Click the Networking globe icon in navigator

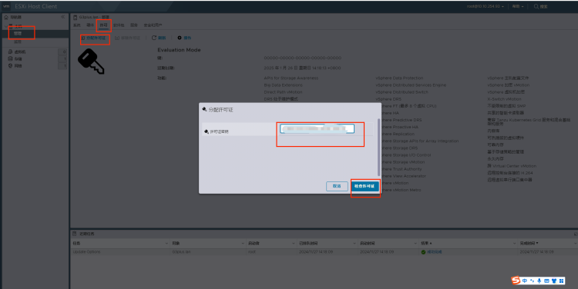tap(10, 66)
